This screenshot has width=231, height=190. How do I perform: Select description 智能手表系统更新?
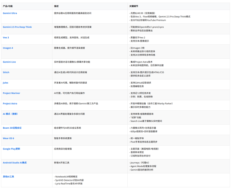(63, 138)
